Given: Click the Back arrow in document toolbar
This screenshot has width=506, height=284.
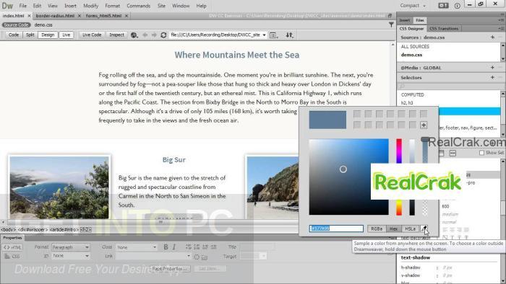Looking at the screenshot, I should [x=145, y=35].
